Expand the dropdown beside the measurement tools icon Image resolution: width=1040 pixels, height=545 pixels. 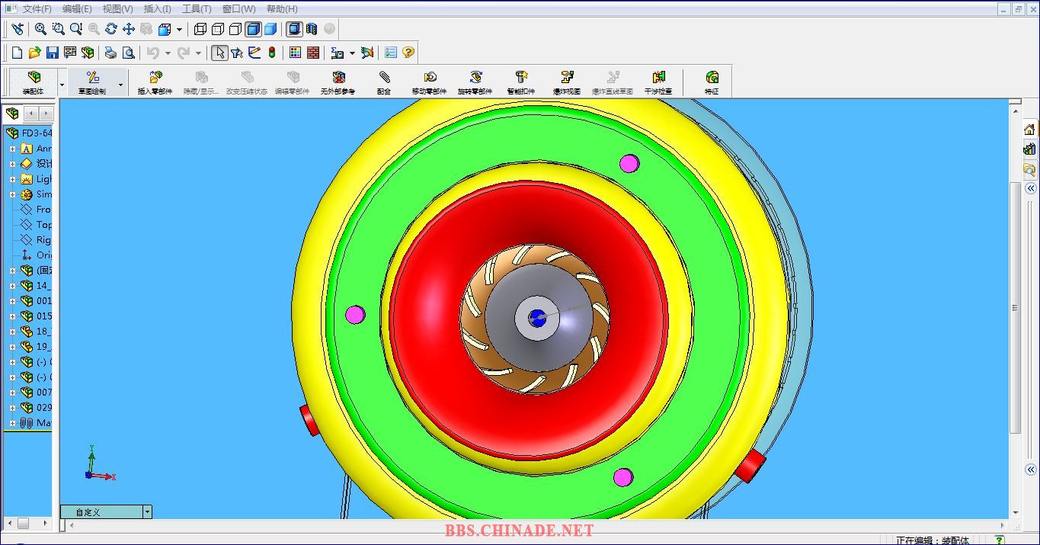pos(352,53)
